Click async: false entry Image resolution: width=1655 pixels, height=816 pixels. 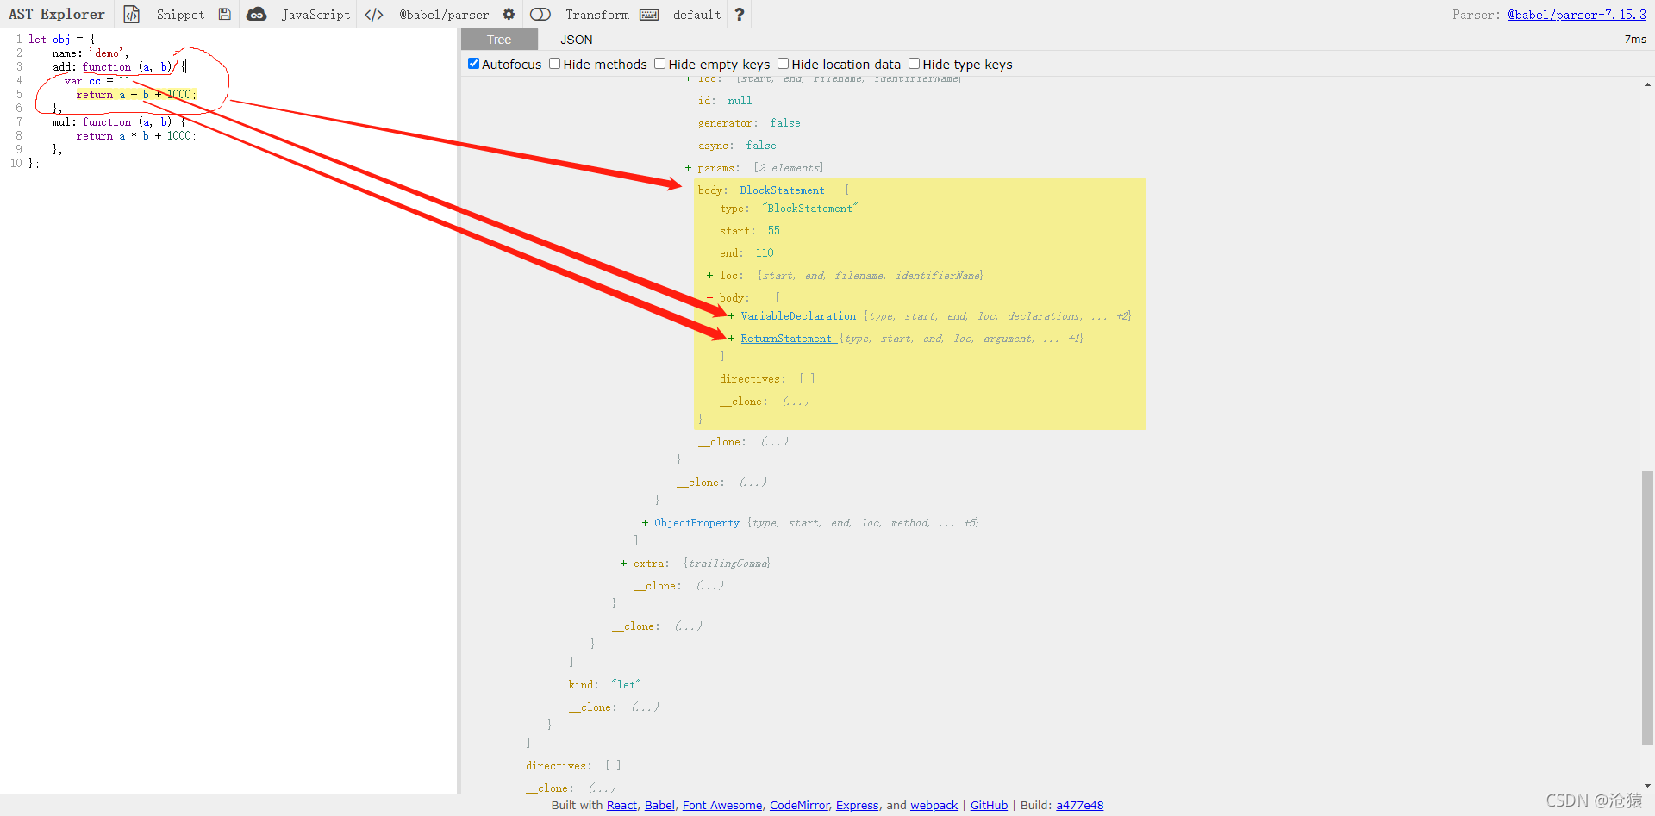pos(737,146)
